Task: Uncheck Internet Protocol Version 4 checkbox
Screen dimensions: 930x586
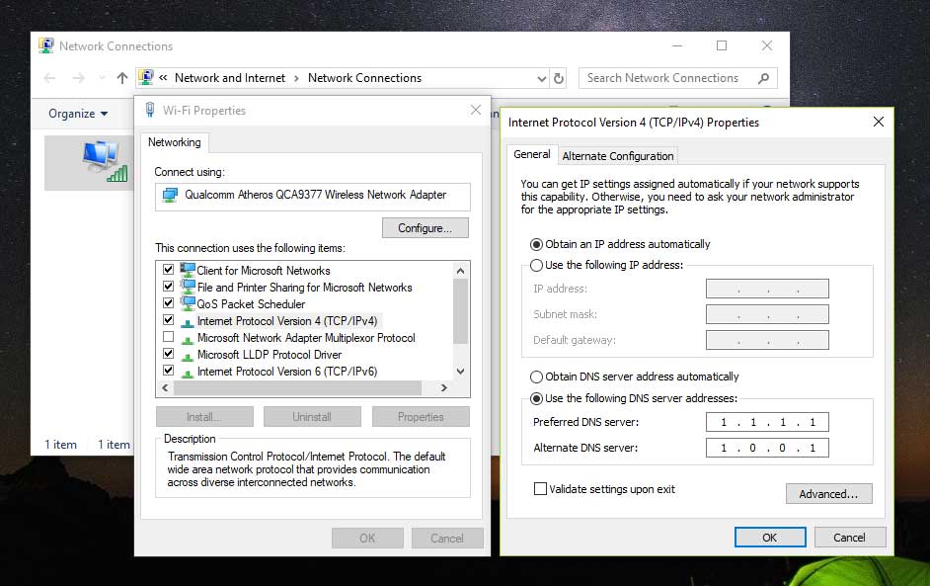Action: click(x=169, y=320)
